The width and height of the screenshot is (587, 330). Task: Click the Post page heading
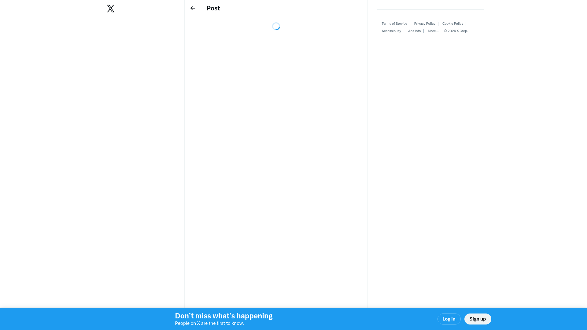(213, 8)
